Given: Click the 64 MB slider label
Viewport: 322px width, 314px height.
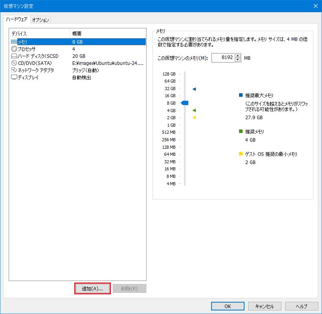Looking at the screenshot, I should 170,154.
